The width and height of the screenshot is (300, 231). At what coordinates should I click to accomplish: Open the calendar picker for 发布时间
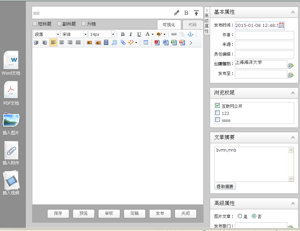281,25
